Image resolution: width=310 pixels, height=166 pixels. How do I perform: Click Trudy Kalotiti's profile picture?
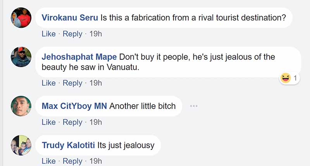(x=21, y=145)
